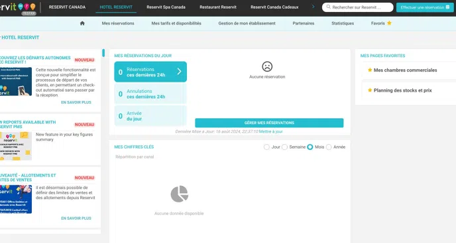Click the calendar icon on reservation button
The image size is (456, 243).
pyautogui.click(x=447, y=7)
